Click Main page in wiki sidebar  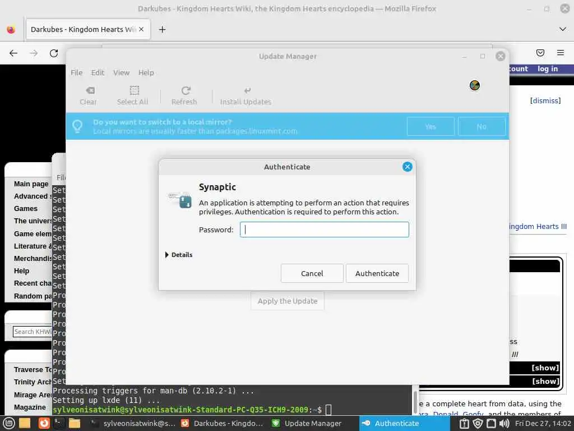click(x=31, y=184)
